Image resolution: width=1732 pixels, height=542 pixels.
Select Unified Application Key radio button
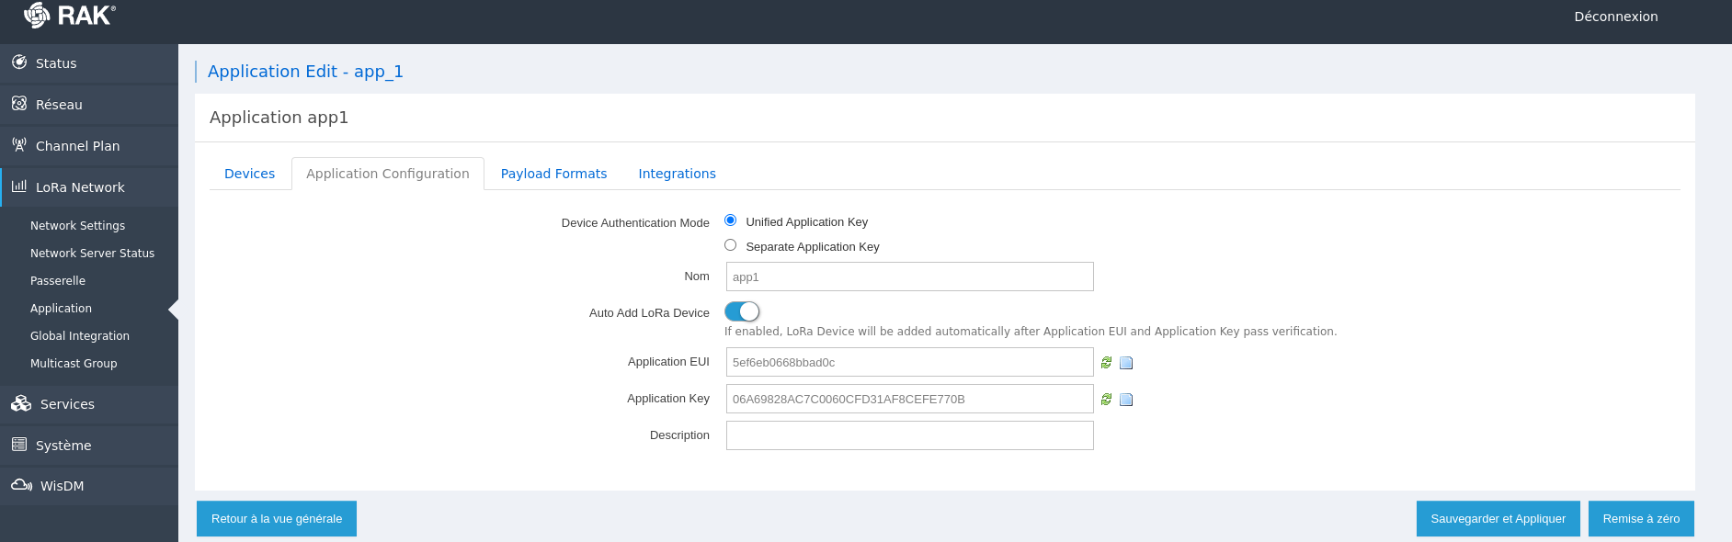[x=731, y=220]
